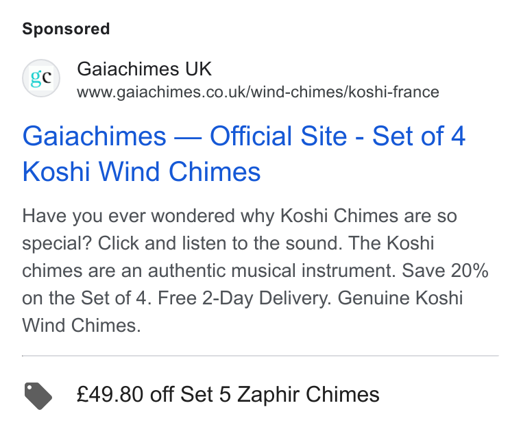The image size is (521, 436).
Task: Click the price tag promotion icon
Action: (x=38, y=396)
